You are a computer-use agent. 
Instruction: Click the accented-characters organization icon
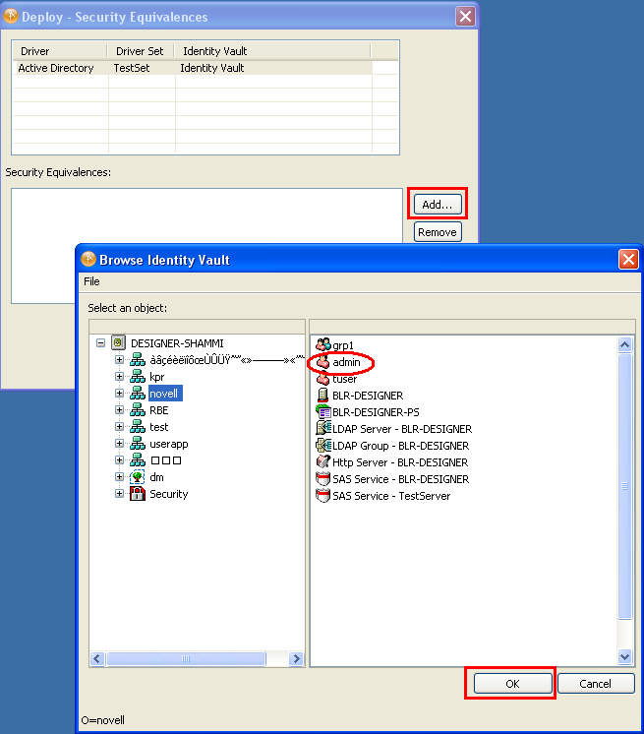pos(137,359)
